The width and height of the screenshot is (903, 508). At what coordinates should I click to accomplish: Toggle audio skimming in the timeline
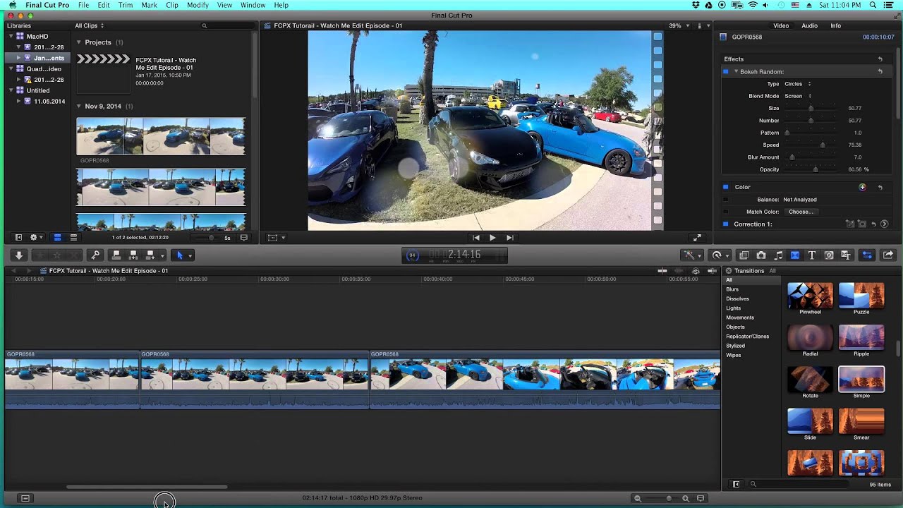[x=679, y=271]
